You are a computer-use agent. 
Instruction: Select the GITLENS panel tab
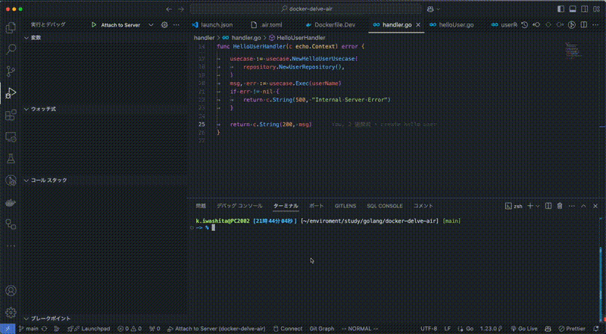(x=345, y=205)
